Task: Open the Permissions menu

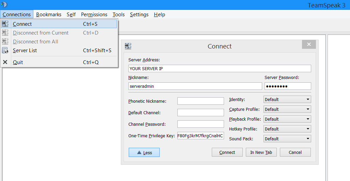Action: 94,15
